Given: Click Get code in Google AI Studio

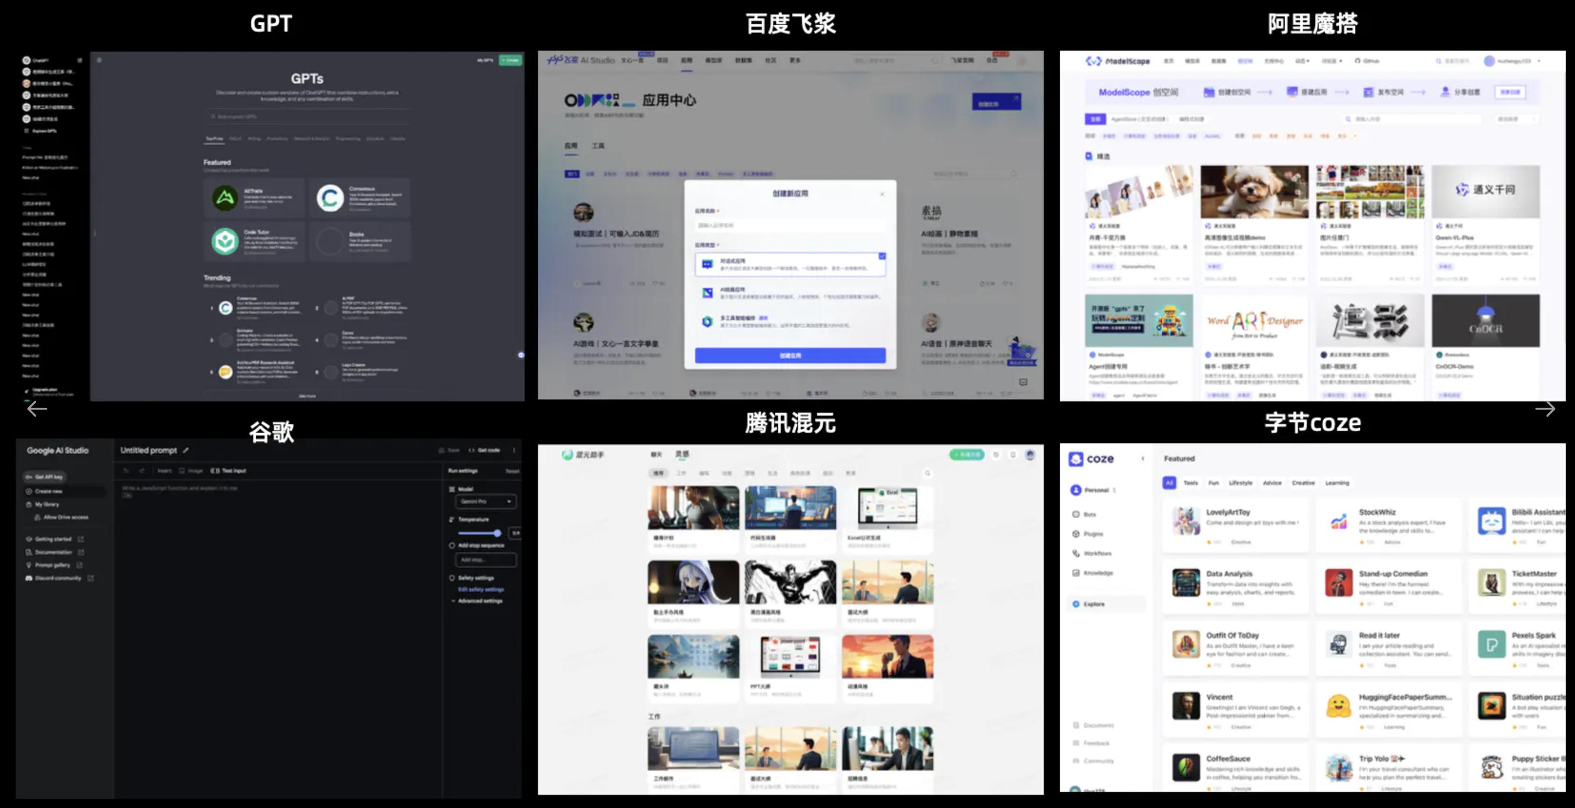Looking at the screenshot, I should click(484, 450).
